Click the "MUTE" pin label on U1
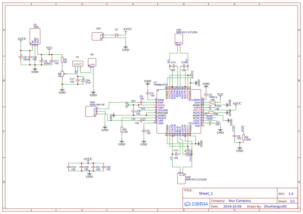This screenshot has width=303, height=214. (x=196, y=113)
